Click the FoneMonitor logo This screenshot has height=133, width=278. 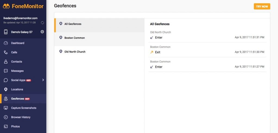click(x=23, y=6)
